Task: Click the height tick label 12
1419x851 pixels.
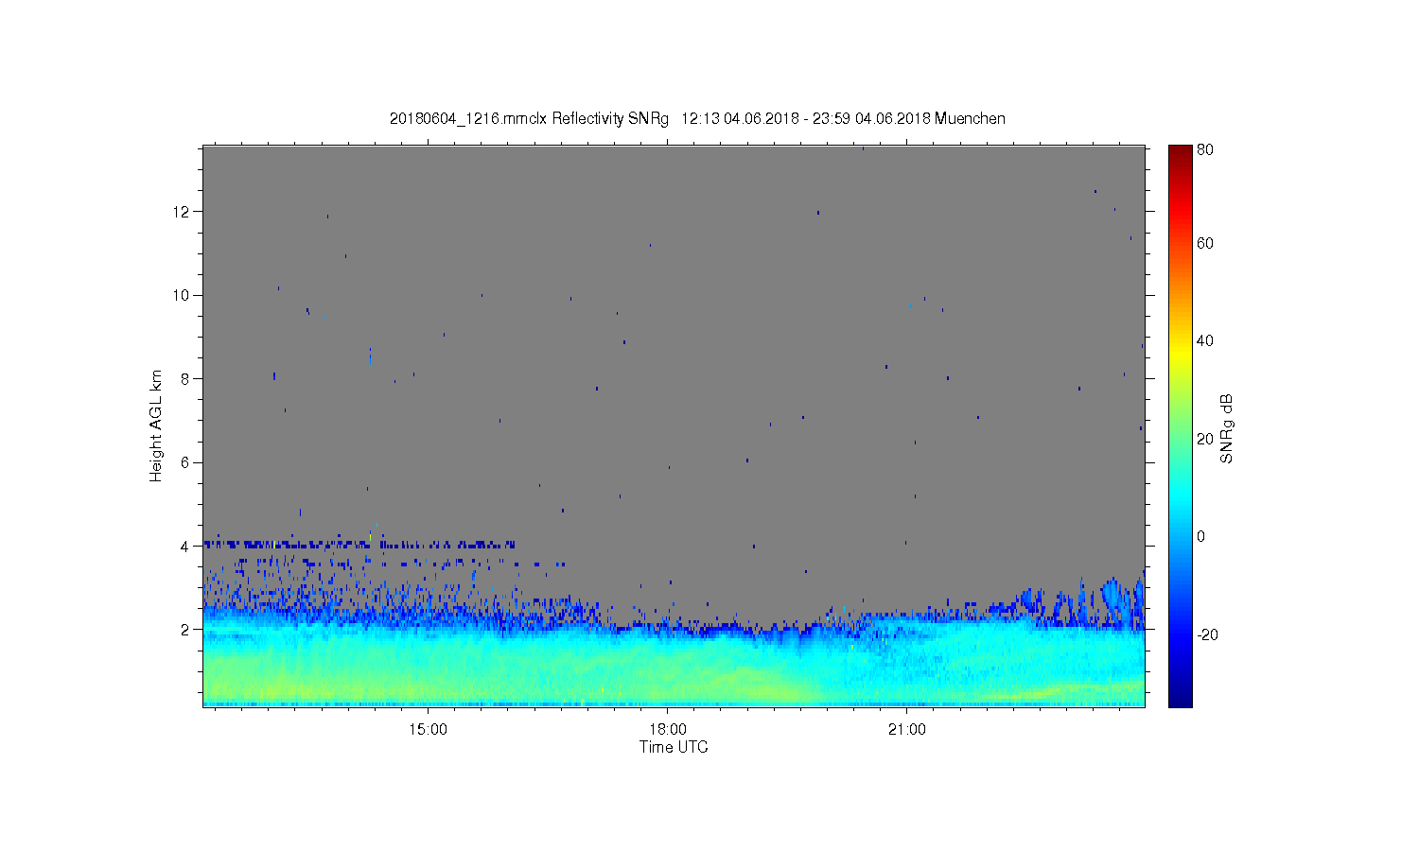Action: click(182, 212)
